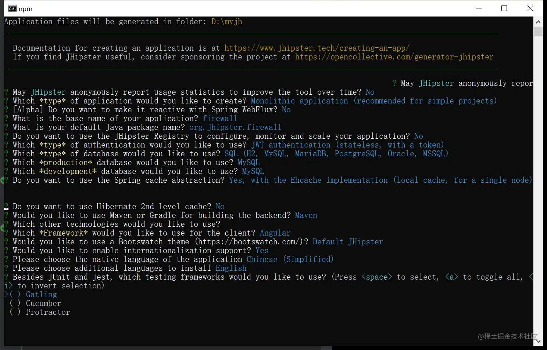Click the usage statistics answer 'No'
Image resolution: width=547 pixels, height=350 pixels.
[x=370, y=92]
